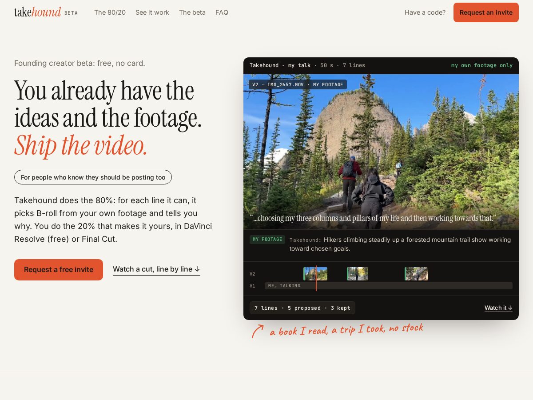Select the last V2 timeline clip thumbnail
This screenshot has height=400, width=533.
(x=416, y=274)
